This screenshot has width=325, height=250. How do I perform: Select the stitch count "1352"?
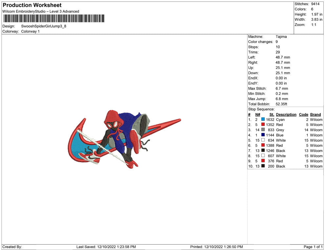pyautogui.click(x=270, y=125)
